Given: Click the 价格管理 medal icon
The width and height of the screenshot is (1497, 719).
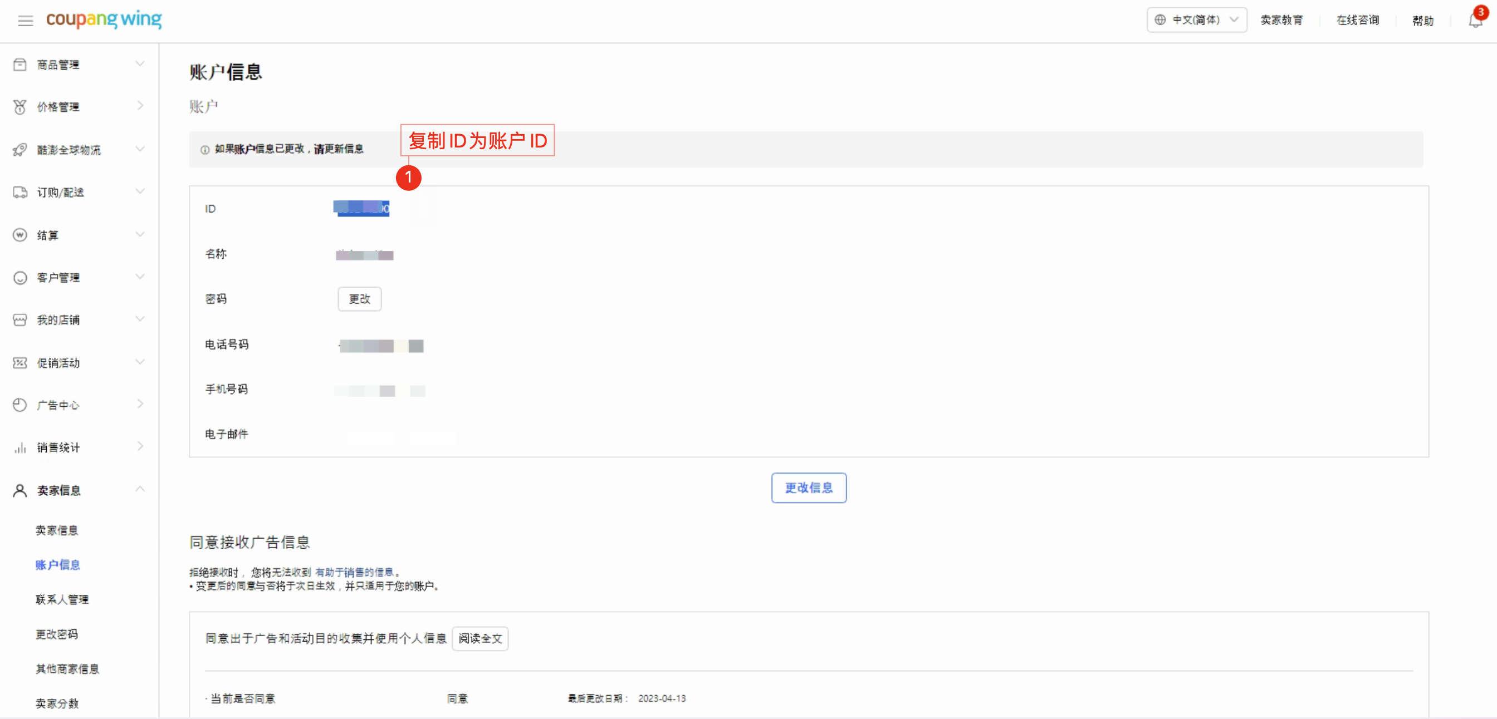Looking at the screenshot, I should tap(19, 107).
